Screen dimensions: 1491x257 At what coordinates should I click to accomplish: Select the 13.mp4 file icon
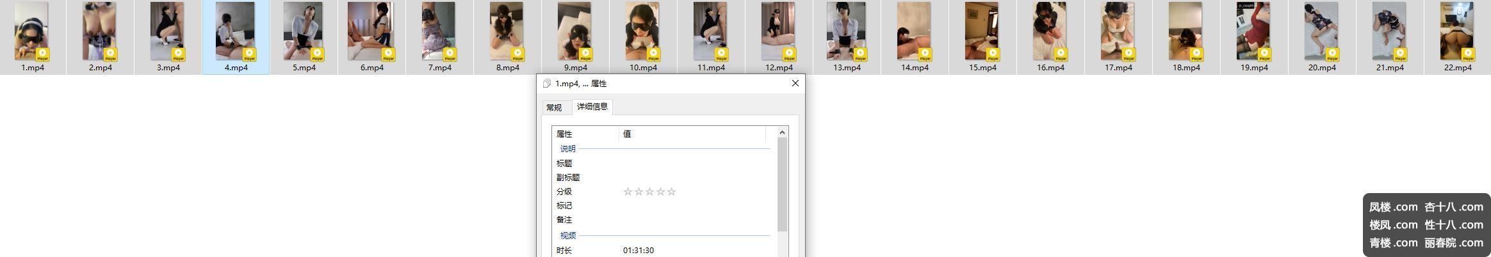tap(846, 31)
